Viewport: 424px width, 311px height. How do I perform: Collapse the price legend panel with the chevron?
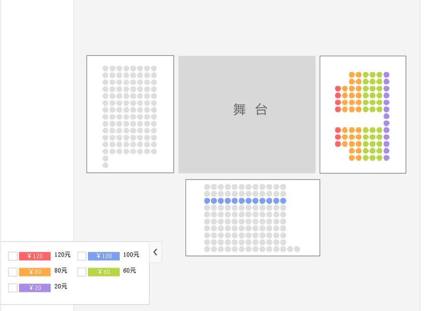(155, 252)
